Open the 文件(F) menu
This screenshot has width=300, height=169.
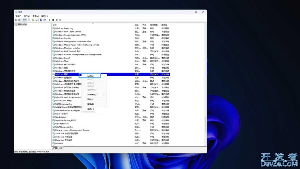(x=18, y=16)
